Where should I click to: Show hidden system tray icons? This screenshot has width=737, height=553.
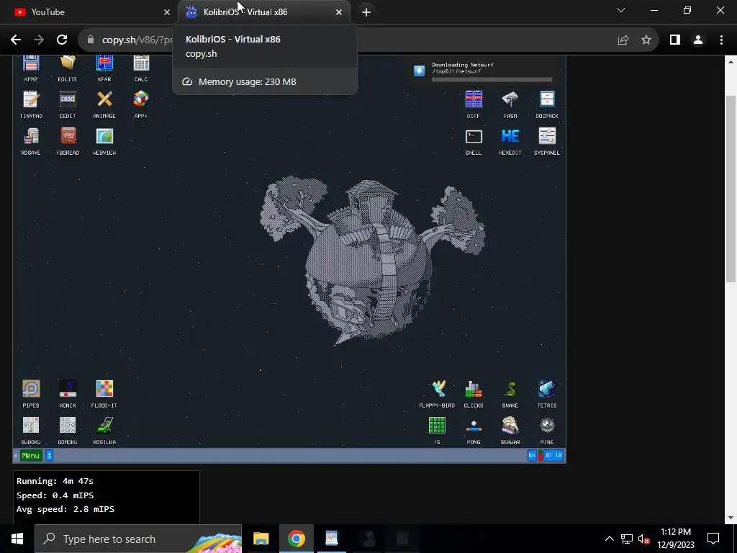pyautogui.click(x=609, y=539)
